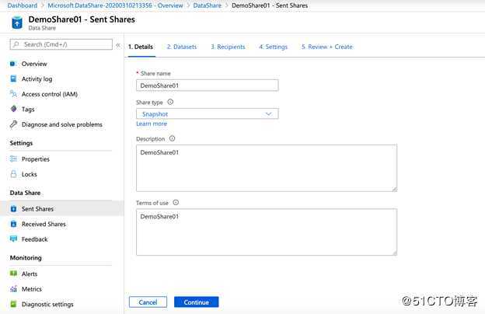Click the Tags icon

[x=13, y=109]
